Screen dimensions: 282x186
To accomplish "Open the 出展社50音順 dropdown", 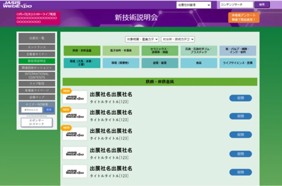I will click(194, 5).
